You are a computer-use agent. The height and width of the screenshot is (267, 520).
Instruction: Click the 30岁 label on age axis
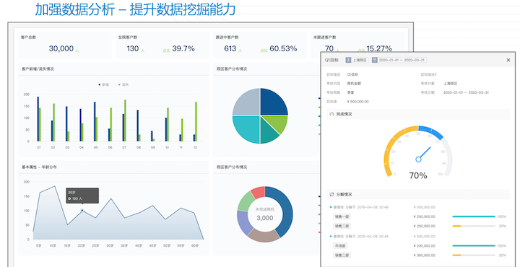tap(110, 246)
